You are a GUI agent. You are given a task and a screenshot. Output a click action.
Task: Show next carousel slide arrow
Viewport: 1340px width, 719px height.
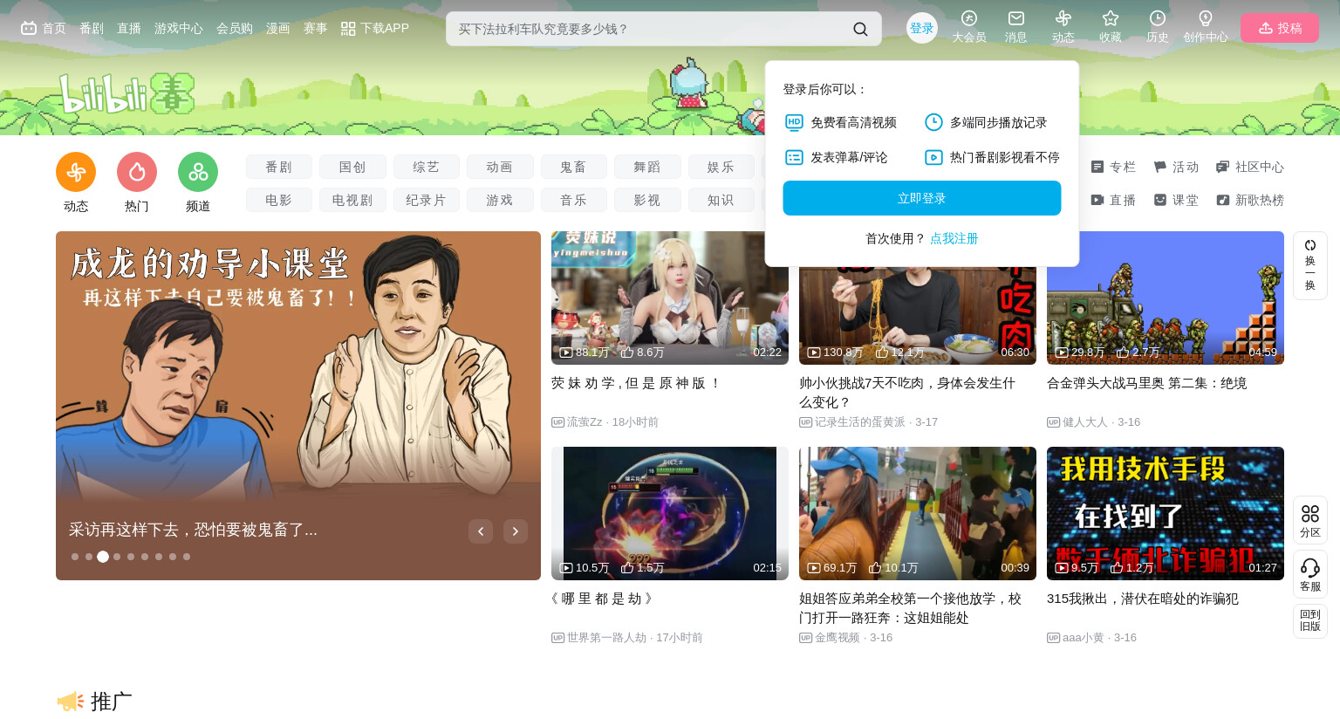point(516,531)
